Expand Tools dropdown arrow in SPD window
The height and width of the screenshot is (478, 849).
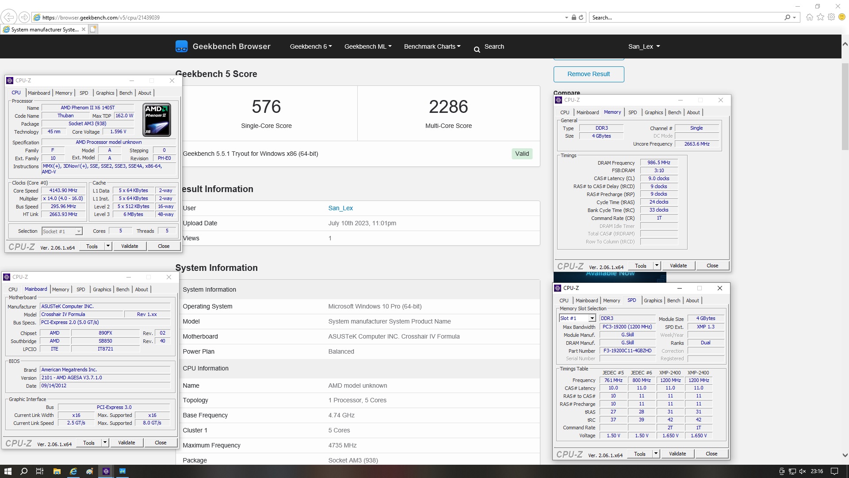pyautogui.click(x=656, y=454)
